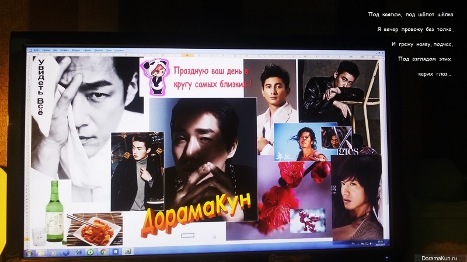The width and height of the screenshot is (467, 262).
Task: Select the man in gray turtleneck picture
Action: click(x=138, y=171)
